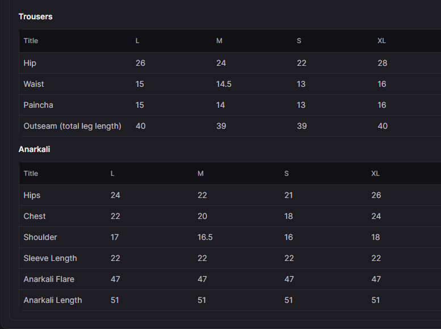Select the Anarkali Flare row label

coord(49,279)
